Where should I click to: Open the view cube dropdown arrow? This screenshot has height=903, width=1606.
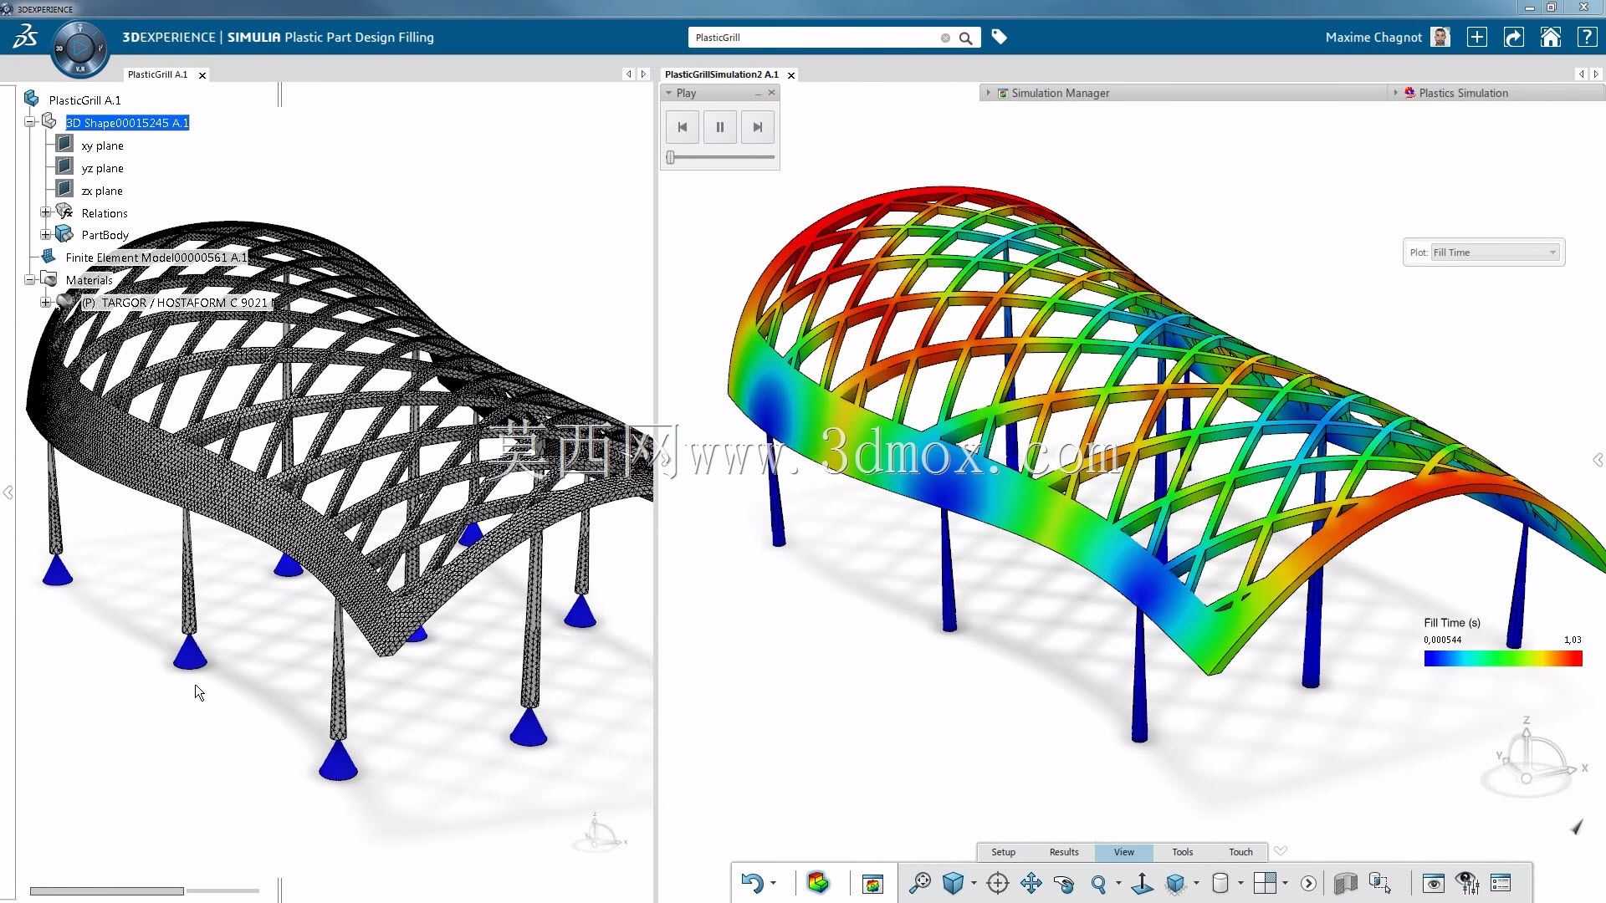click(974, 883)
